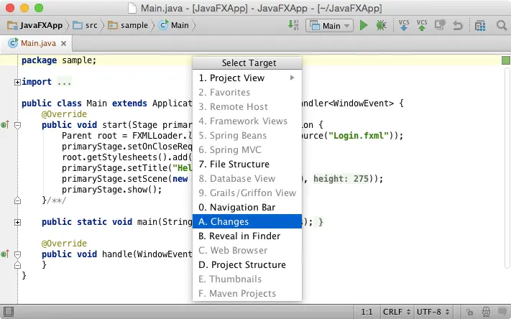This screenshot has width=511, height=319.
Task: Click the disabled 3. Remote Host entry
Action: (247, 106)
